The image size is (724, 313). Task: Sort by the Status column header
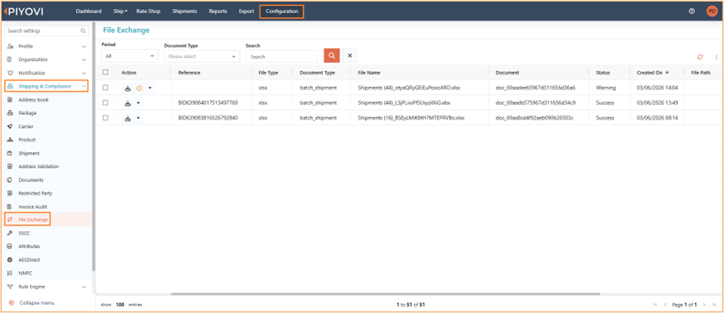point(603,72)
